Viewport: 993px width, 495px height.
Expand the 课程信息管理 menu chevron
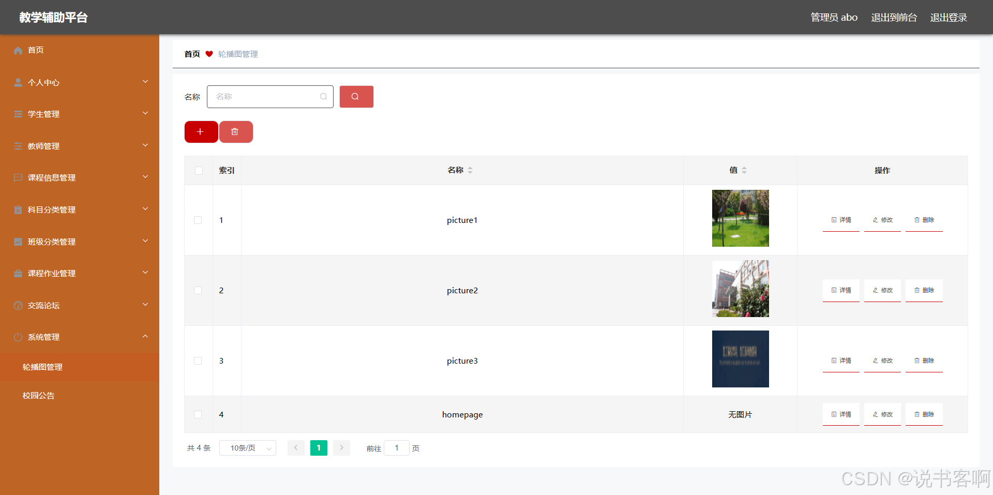(x=145, y=177)
